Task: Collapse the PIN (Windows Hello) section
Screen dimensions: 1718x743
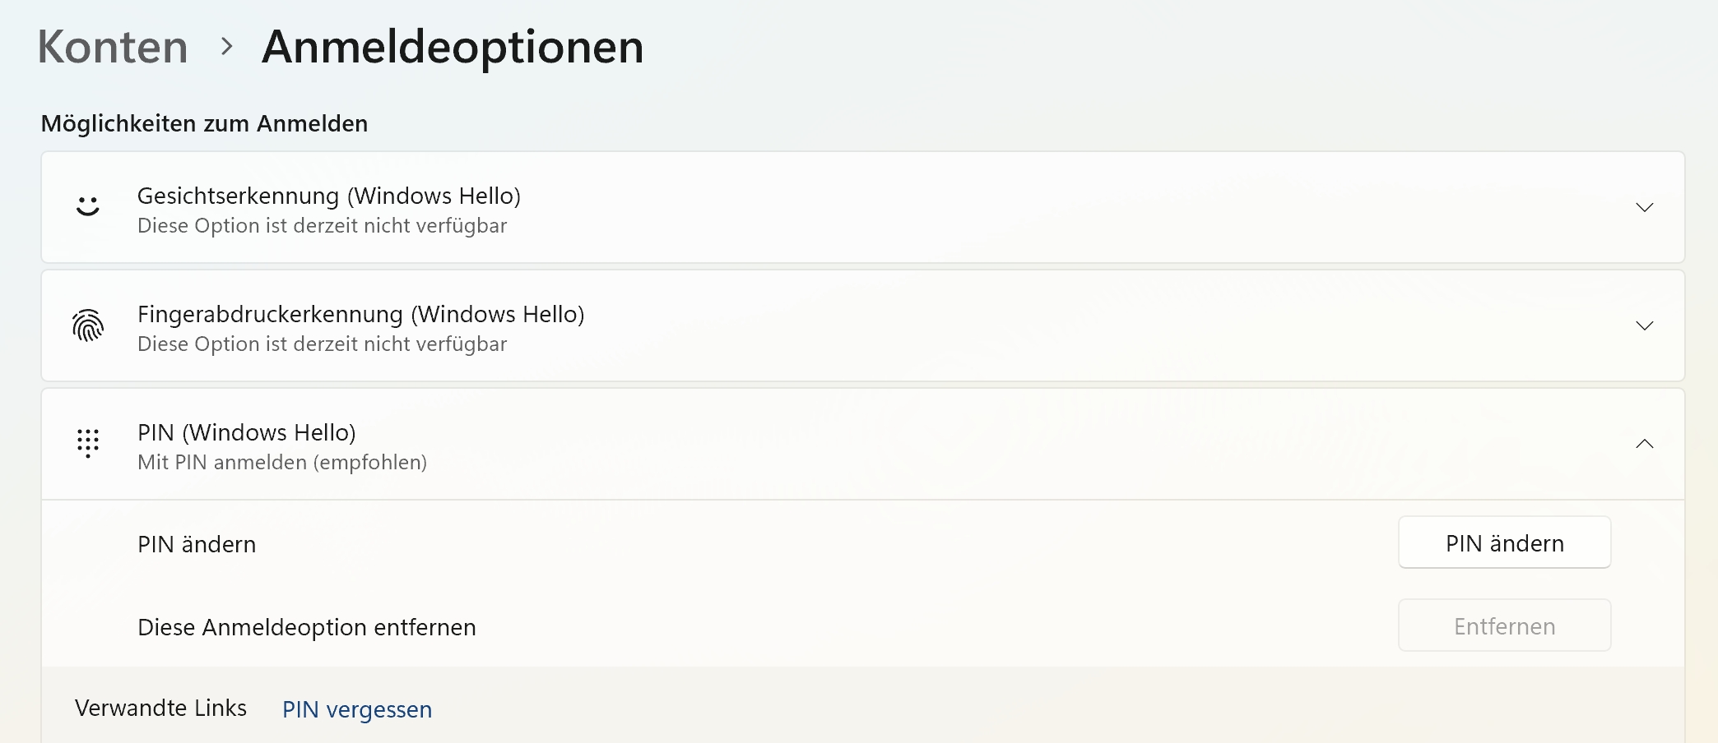Action: (x=1644, y=444)
